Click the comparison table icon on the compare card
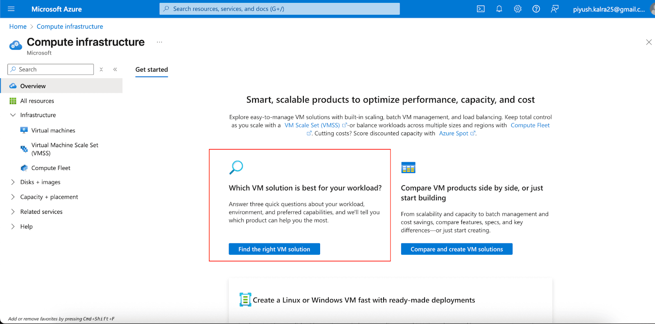Screen dimensions: 655x324 [408, 168]
